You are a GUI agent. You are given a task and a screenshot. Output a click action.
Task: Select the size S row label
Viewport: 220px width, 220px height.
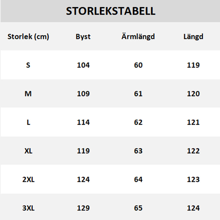point(28,65)
